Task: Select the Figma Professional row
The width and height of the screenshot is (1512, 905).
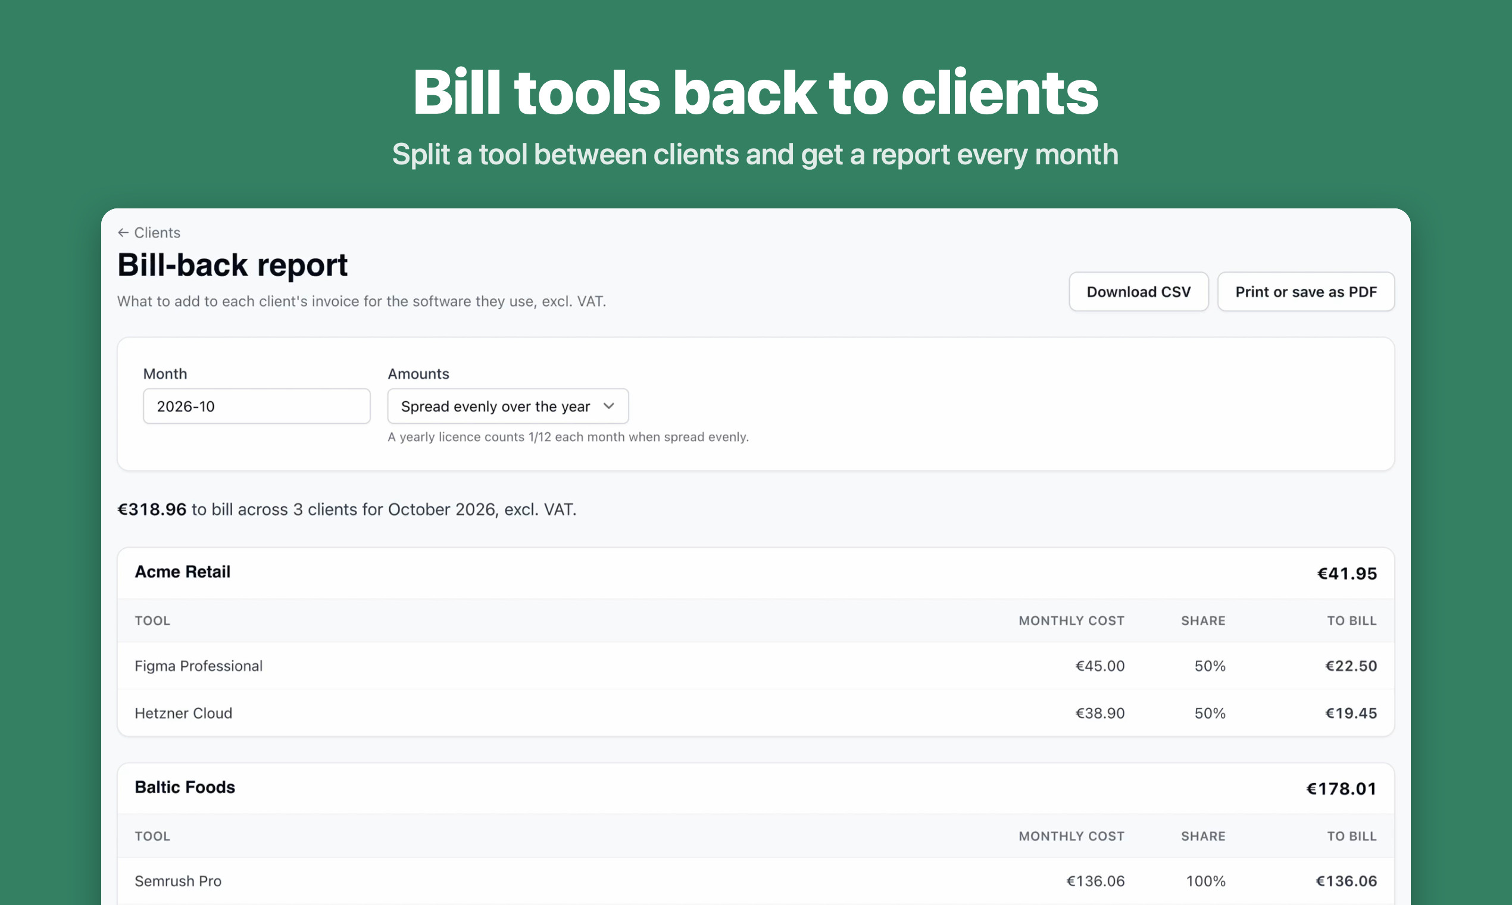Action: (756, 666)
